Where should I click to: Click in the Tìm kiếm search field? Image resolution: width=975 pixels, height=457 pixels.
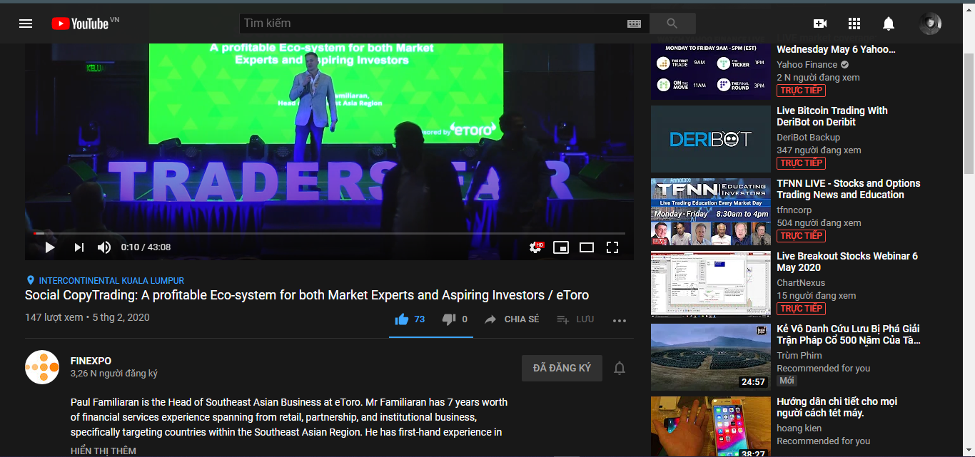coord(432,24)
